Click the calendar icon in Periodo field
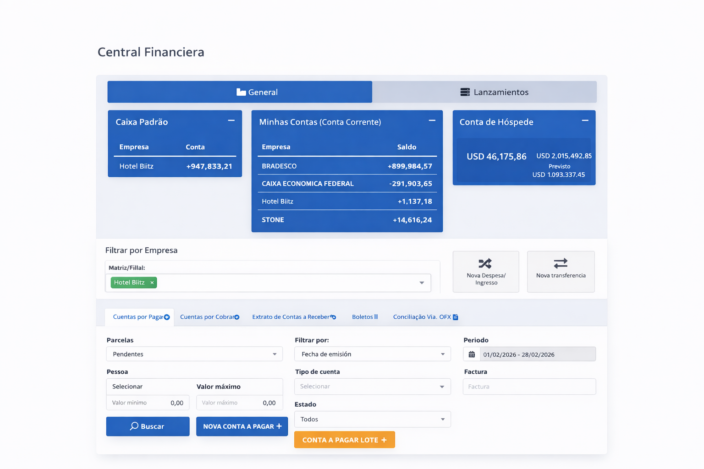704x469 pixels. (472, 354)
